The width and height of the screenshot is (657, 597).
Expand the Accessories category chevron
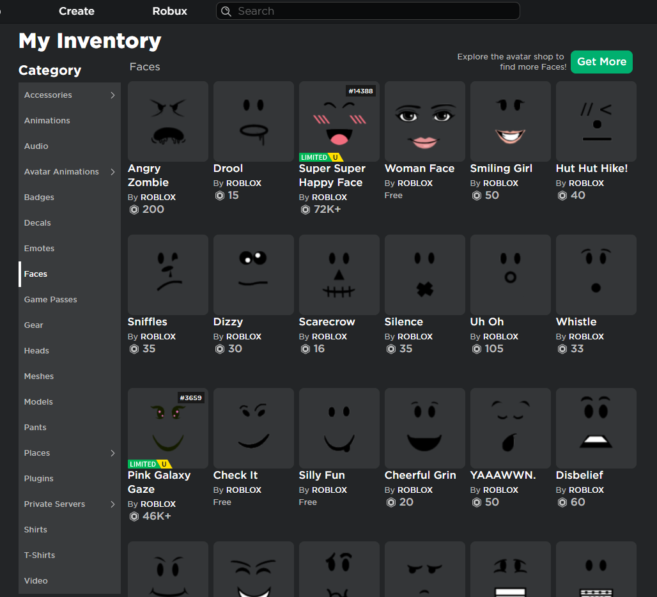112,95
